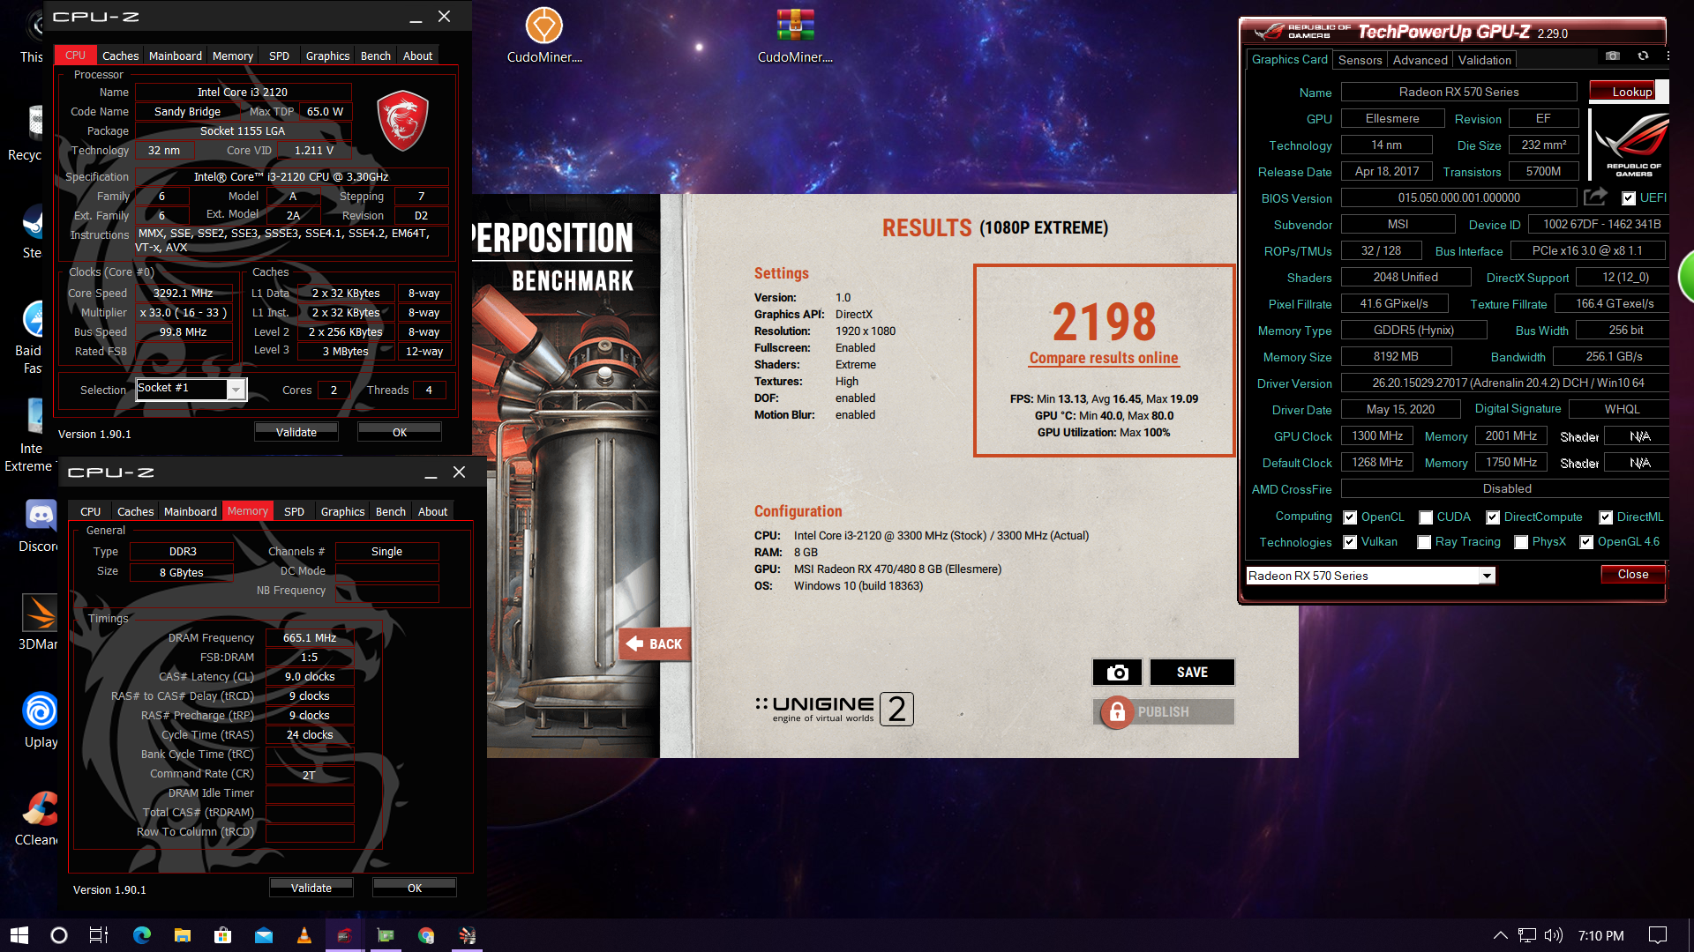Click the Radeon RX 570 Series name field
Viewport: 1694px width, 952px height.
click(1458, 92)
